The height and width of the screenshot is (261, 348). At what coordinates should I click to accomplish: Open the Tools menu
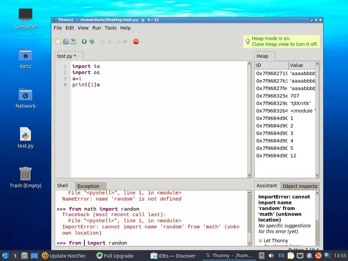coord(110,28)
